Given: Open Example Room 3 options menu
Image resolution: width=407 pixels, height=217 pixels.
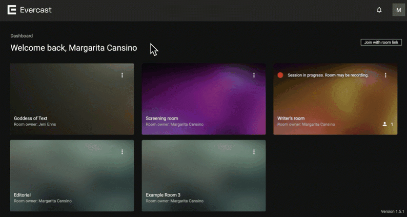Looking at the screenshot, I should click(254, 152).
